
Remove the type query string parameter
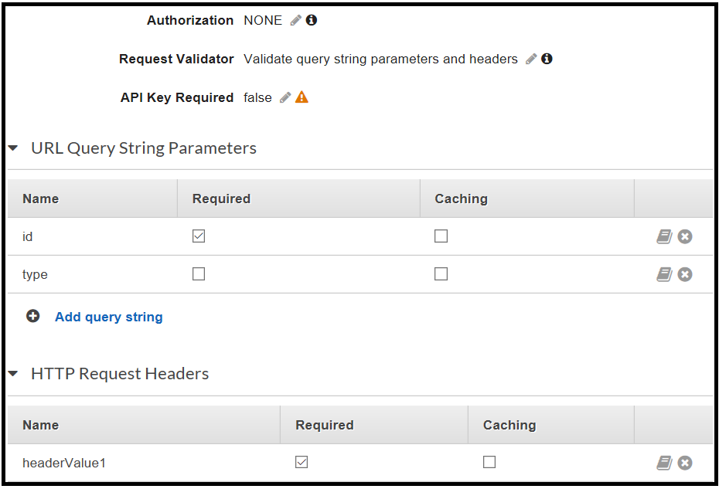click(x=685, y=274)
